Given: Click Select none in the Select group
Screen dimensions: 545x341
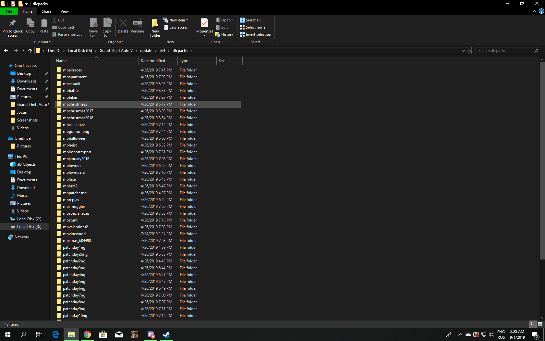Looking at the screenshot, I should (253, 27).
